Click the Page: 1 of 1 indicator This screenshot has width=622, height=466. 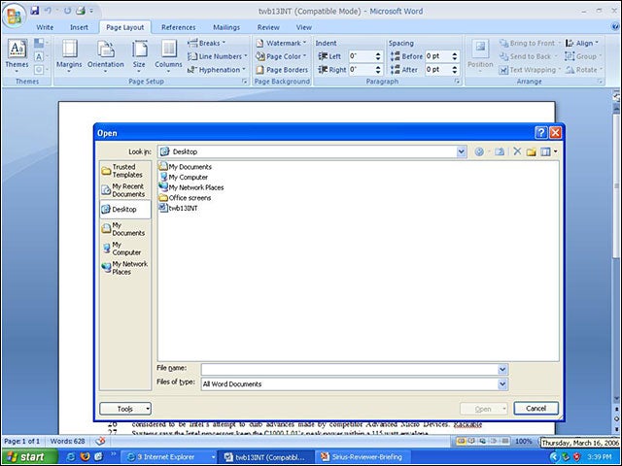click(x=21, y=441)
